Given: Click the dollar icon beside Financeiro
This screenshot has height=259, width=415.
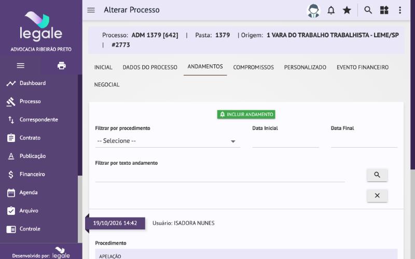Looking at the screenshot, I should [11, 175].
